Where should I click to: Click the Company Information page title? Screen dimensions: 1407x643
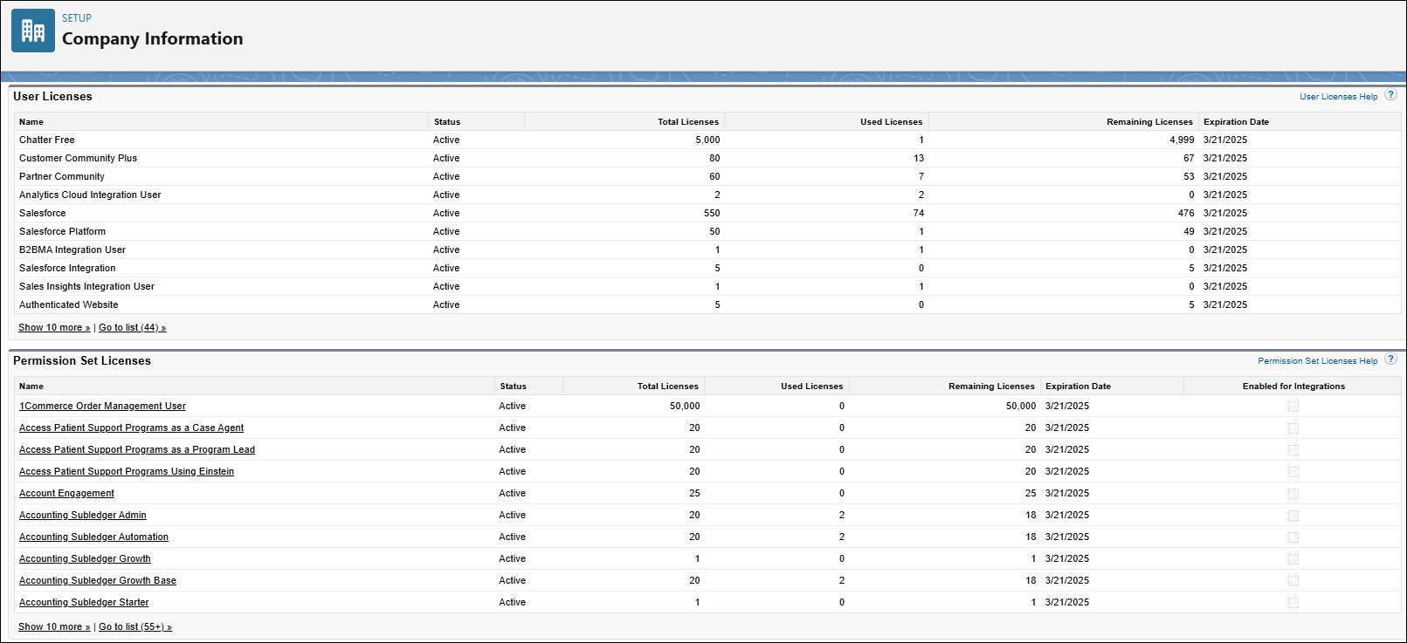(153, 38)
